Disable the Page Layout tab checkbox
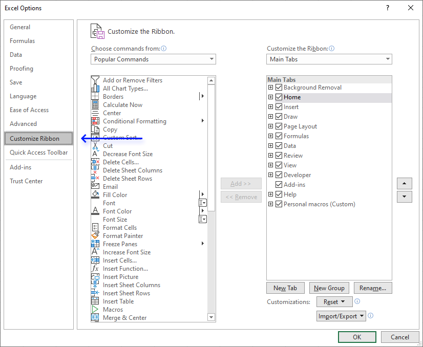The height and width of the screenshot is (347, 423). pyautogui.click(x=279, y=126)
